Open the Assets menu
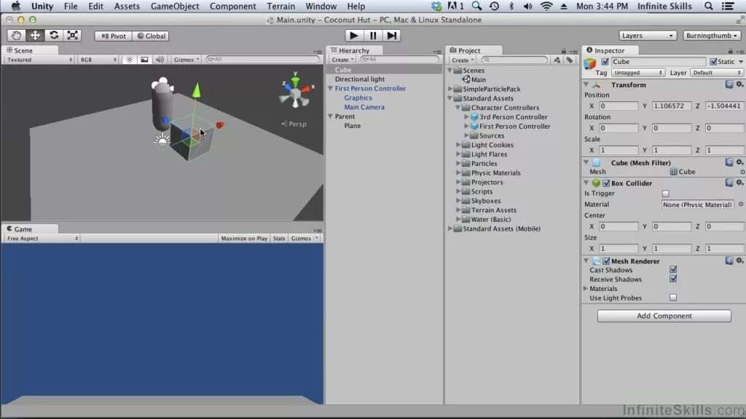 pyautogui.click(x=127, y=6)
